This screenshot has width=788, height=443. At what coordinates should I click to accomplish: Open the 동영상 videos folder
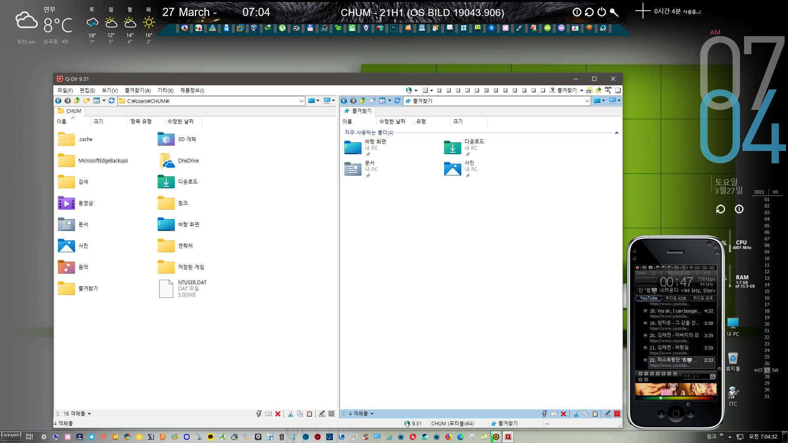pos(76,203)
